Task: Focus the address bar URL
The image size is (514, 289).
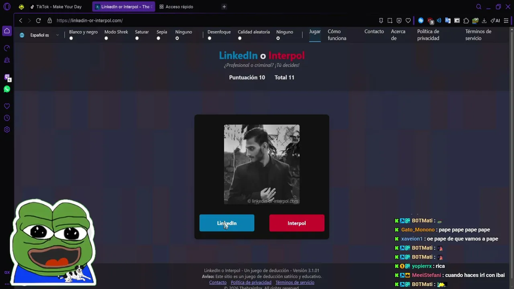Action: click(x=90, y=20)
